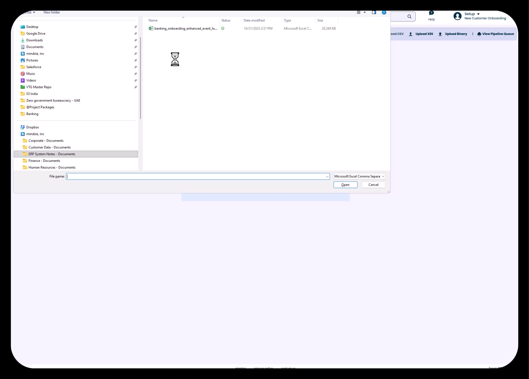
Task: Select the Dropbox icon in sidebar
Action: coord(23,127)
